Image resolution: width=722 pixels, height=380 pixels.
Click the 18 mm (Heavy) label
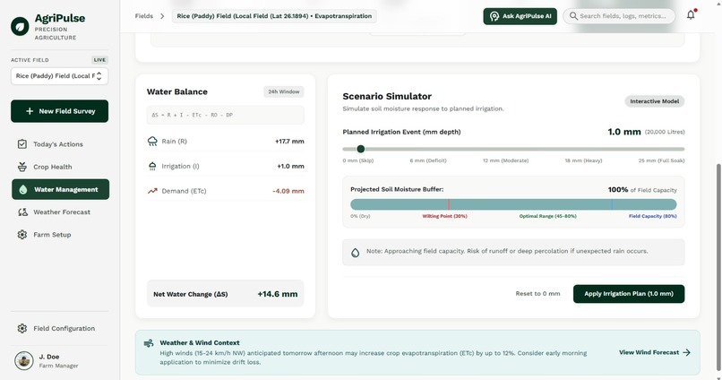coord(583,160)
